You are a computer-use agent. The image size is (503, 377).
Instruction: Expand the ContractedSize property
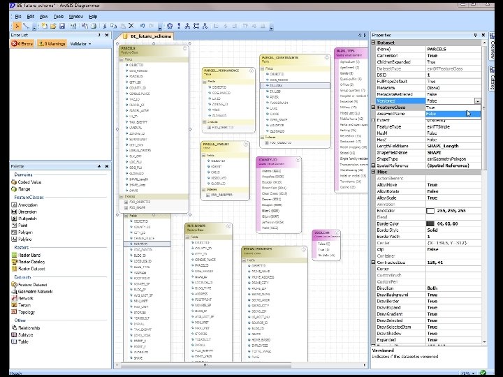373,263
